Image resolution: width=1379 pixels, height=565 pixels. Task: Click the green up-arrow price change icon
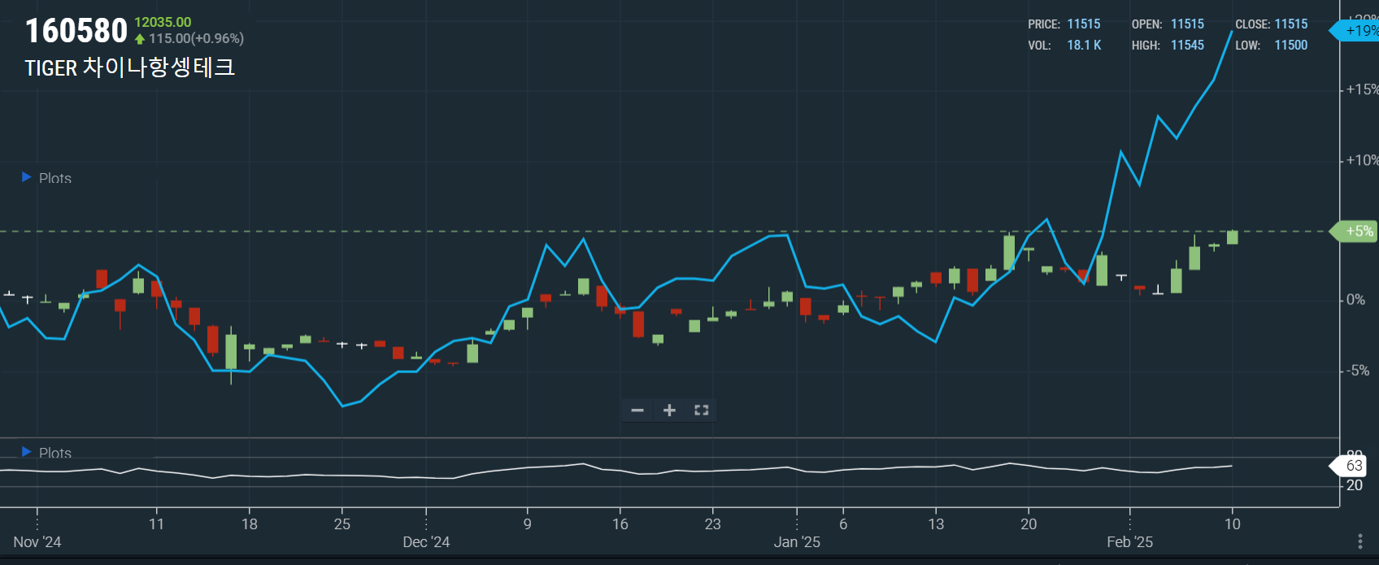pyautogui.click(x=140, y=39)
